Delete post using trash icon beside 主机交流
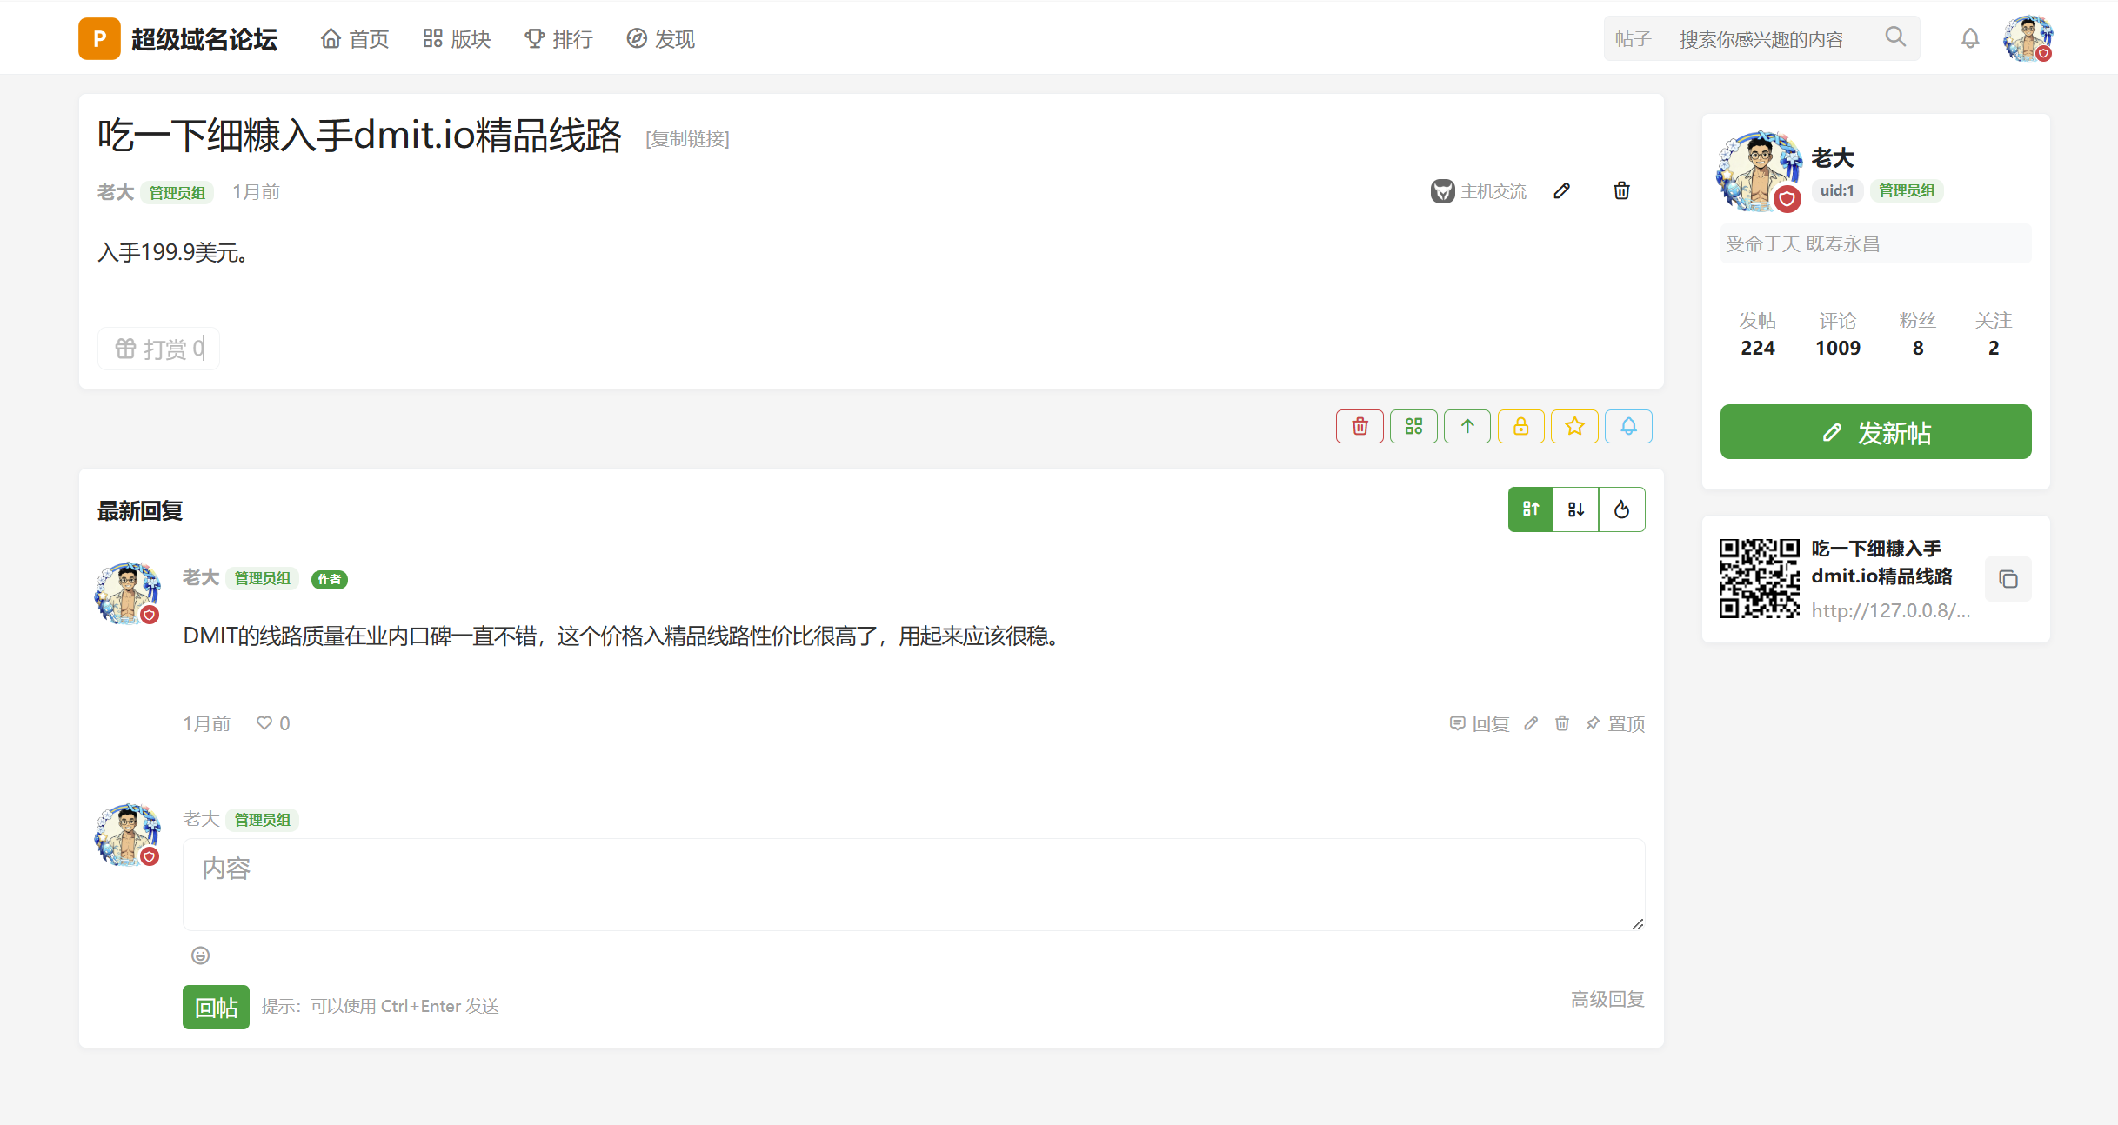This screenshot has height=1125, width=2118. point(1622,190)
